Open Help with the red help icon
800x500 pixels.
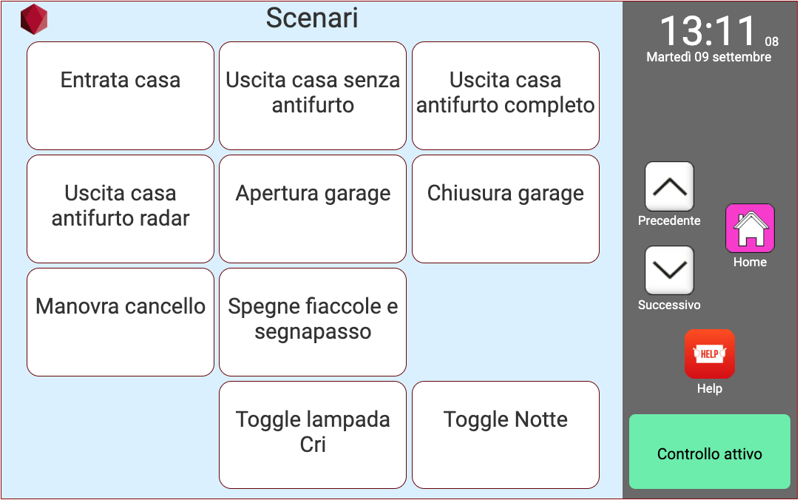pyautogui.click(x=709, y=354)
